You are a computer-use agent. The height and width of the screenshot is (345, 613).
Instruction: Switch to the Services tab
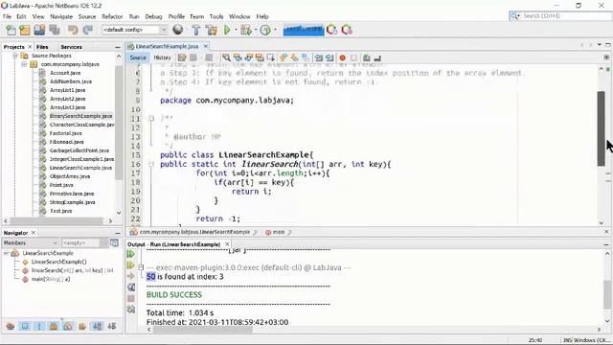coord(71,47)
